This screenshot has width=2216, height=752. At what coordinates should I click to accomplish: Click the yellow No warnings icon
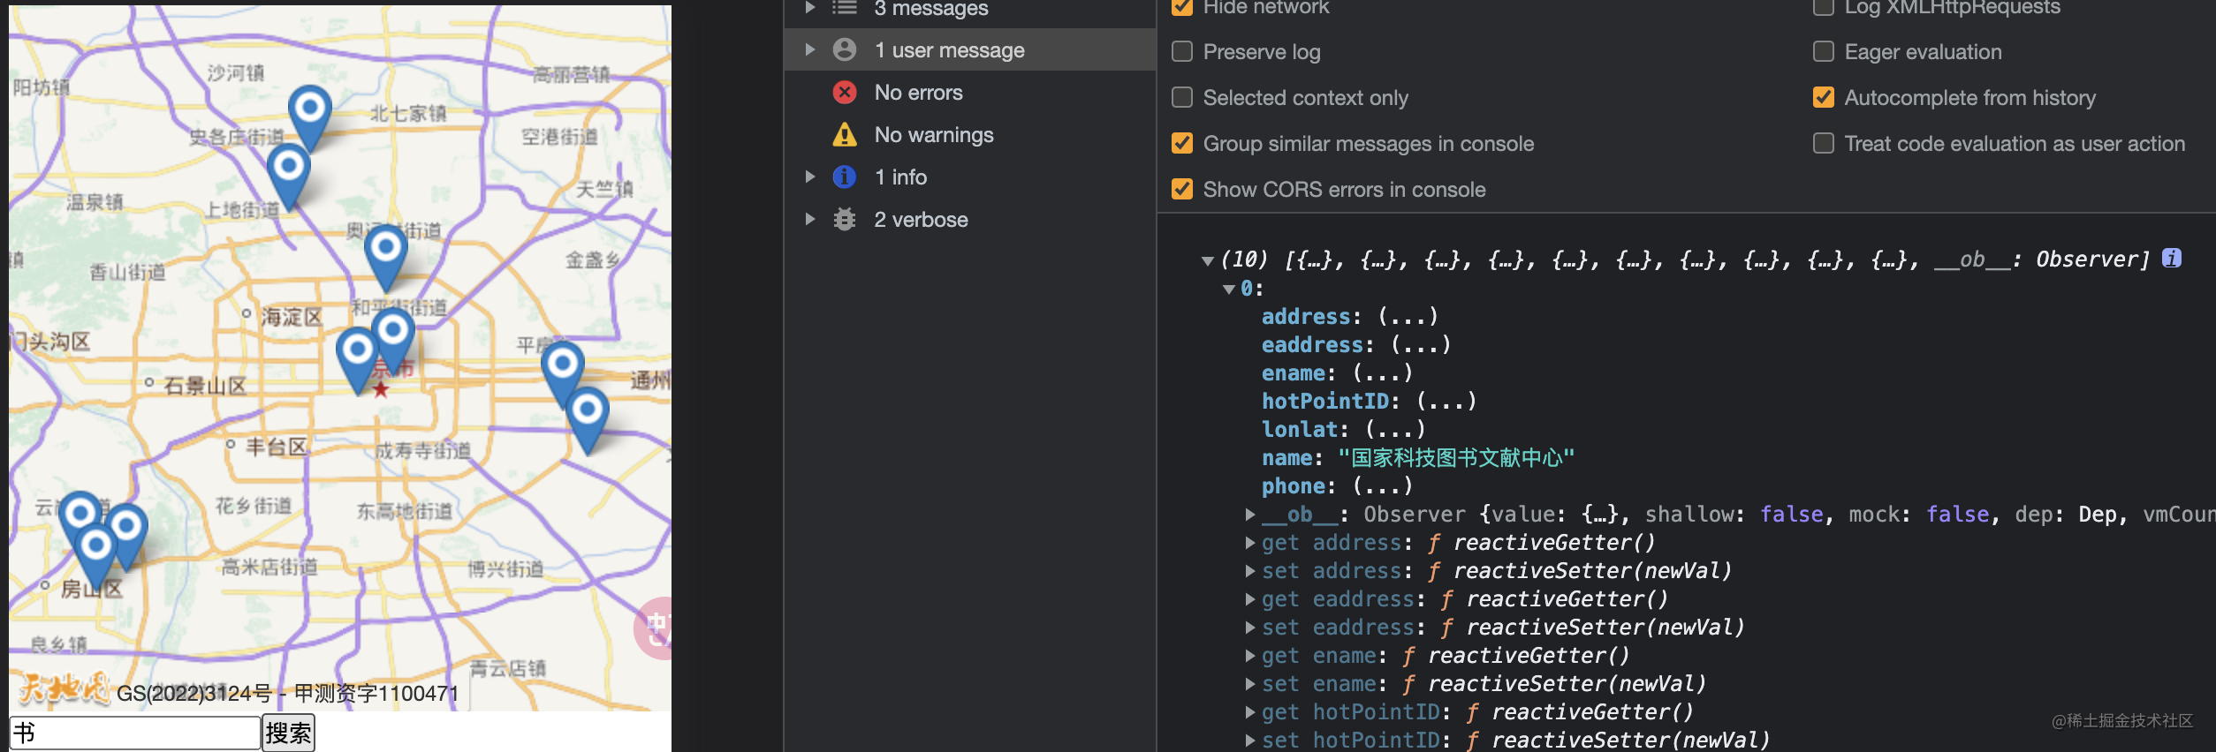tap(845, 135)
